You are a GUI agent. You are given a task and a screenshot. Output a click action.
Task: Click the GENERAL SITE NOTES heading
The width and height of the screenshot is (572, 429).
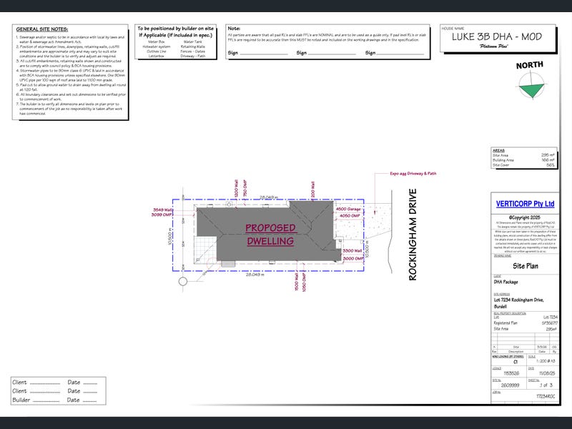pyautogui.click(x=42, y=29)
